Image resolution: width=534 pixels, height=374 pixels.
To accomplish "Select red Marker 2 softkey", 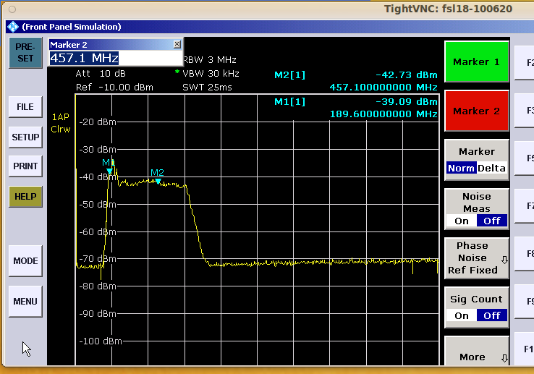I will (476, 111).
